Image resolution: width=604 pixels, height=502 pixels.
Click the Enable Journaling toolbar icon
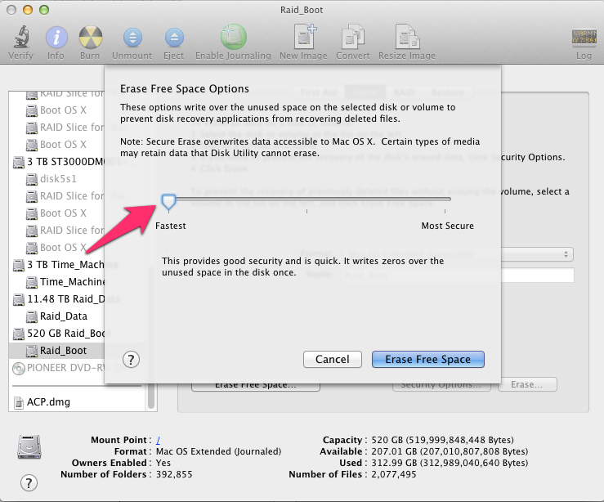pos(234,37)
